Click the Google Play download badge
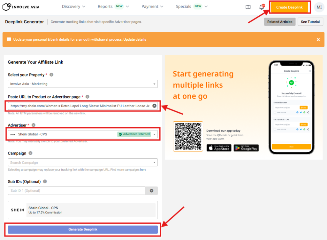Screen dimensions: 327x240 pyautogui.click(x=246, y=148)
